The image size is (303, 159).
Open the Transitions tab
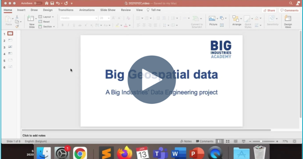point(66,10)
